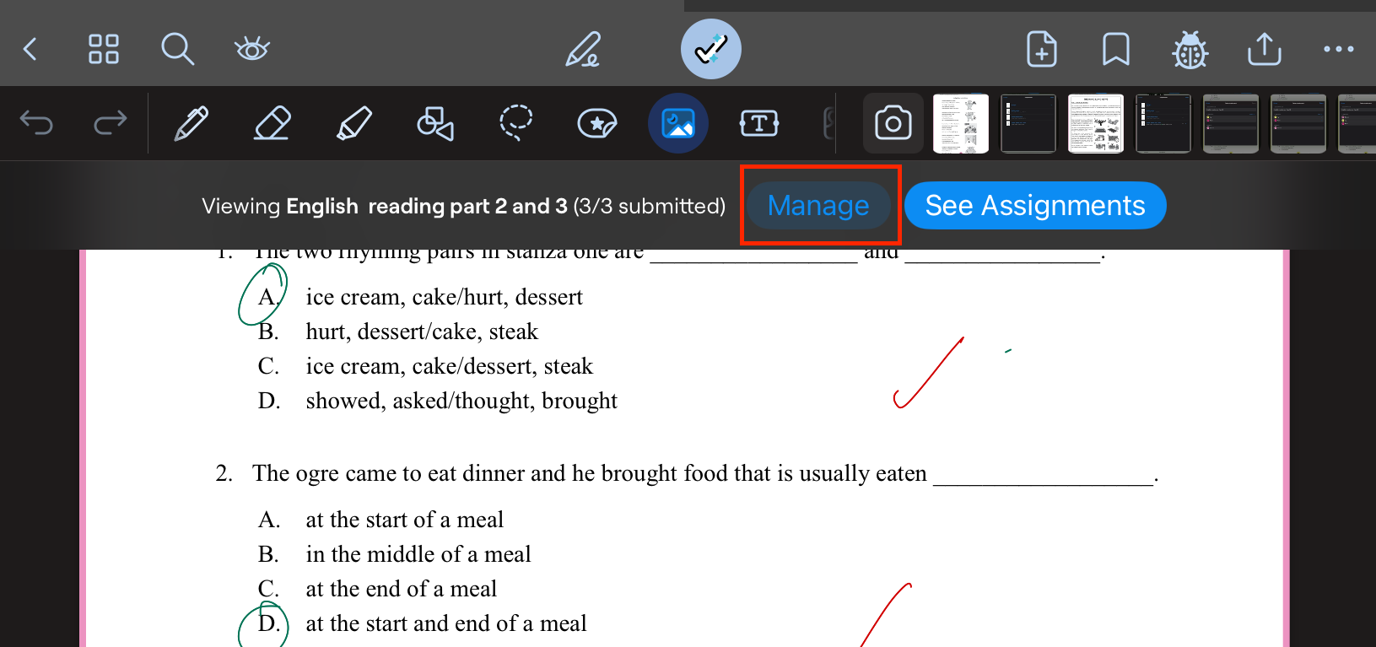Open the camera capture button

point(893,123)
